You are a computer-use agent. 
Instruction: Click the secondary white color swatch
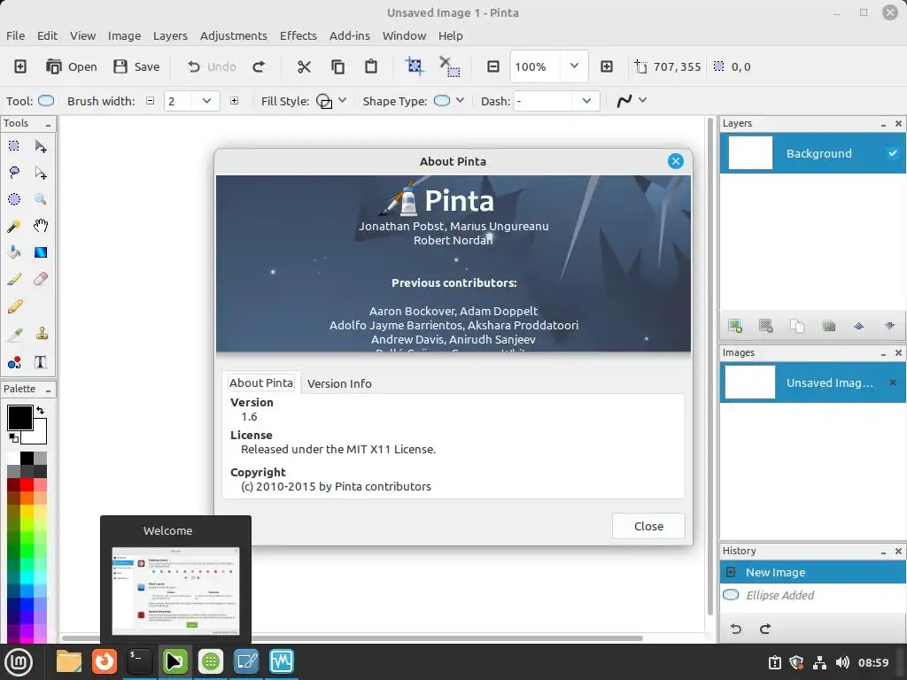coord(38,436)
